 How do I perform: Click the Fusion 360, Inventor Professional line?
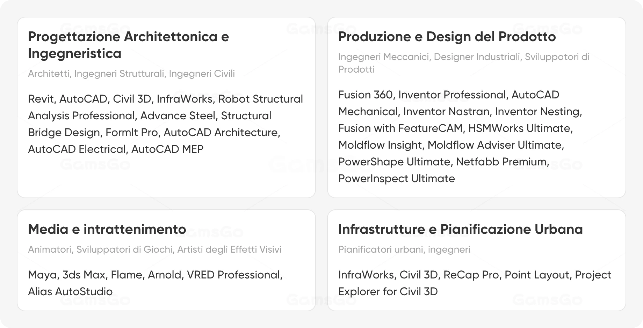(449, 95)
